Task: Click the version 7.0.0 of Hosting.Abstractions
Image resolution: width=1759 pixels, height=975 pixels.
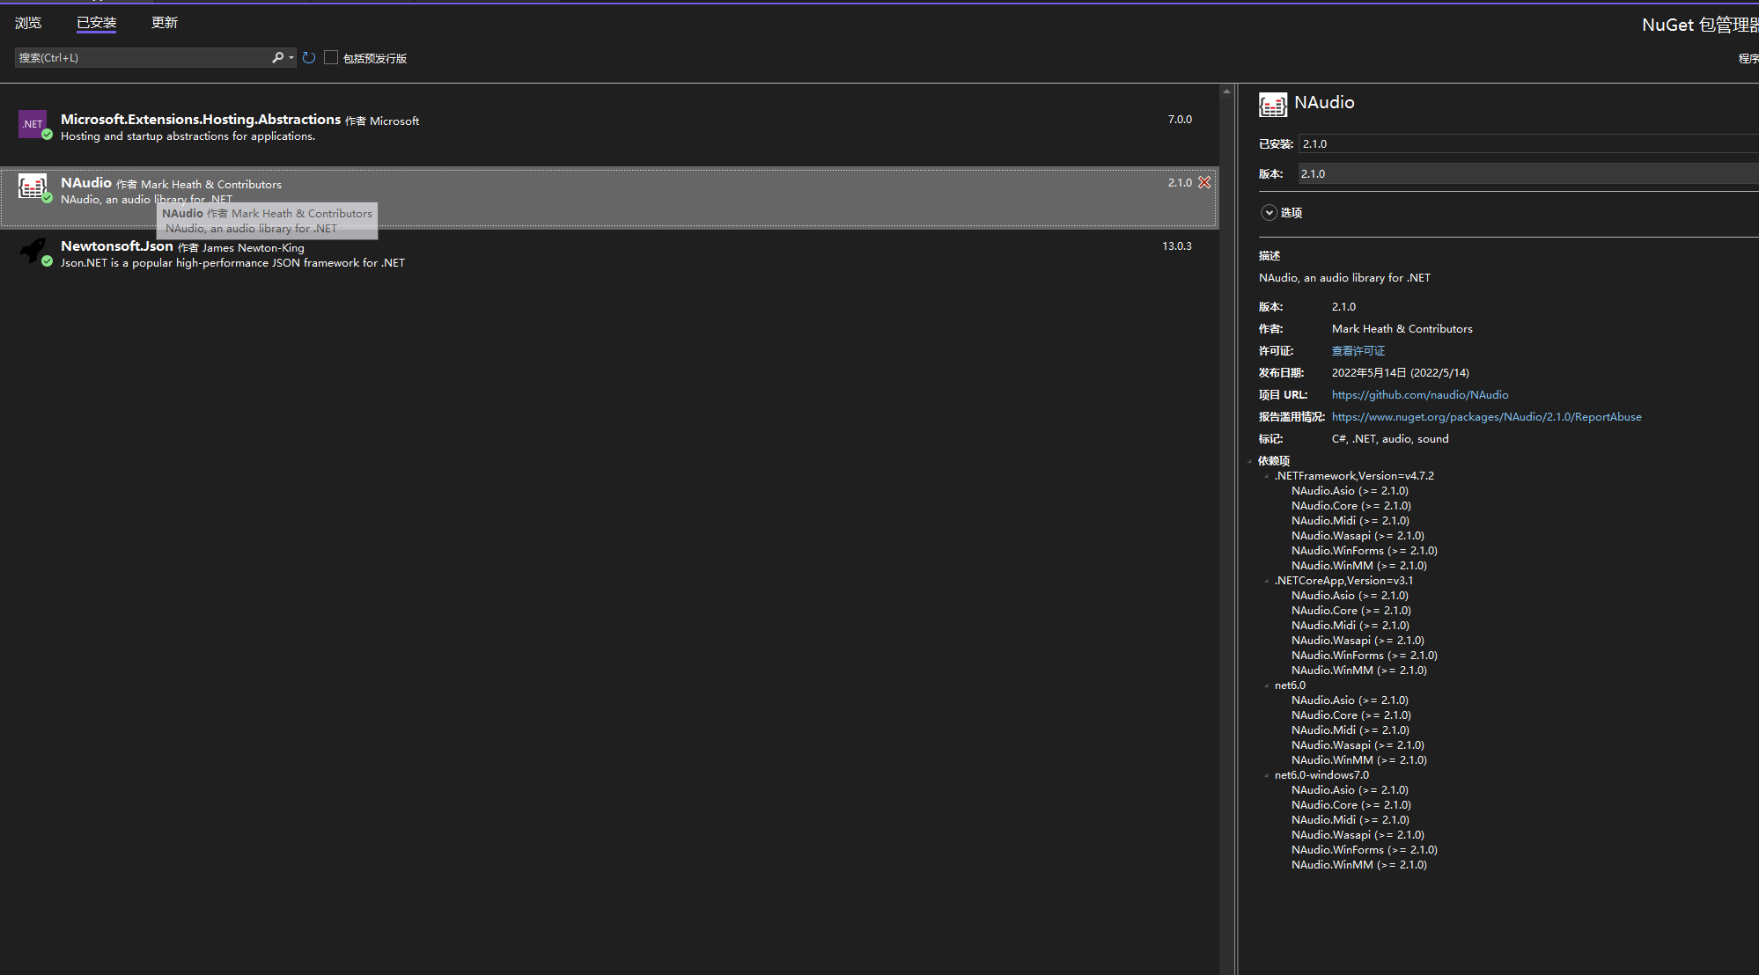Action: [1180, 120]
